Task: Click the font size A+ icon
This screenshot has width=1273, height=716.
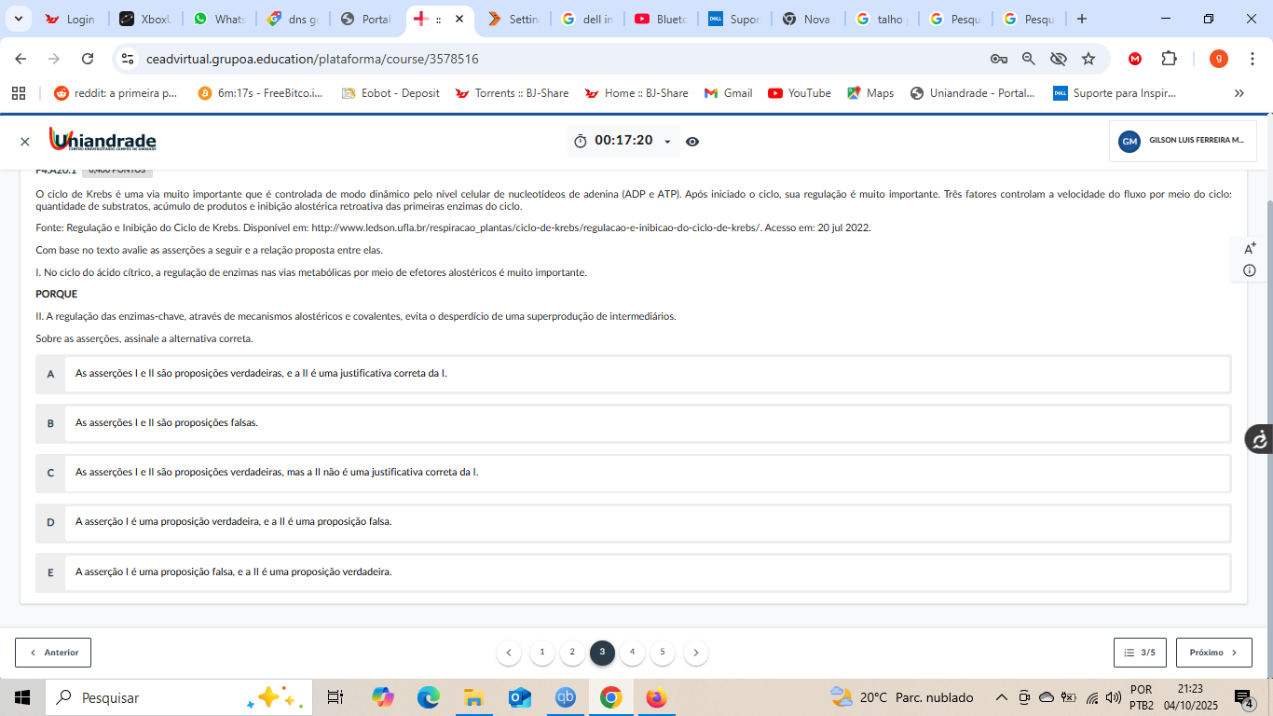Action: coord(1250,249)
